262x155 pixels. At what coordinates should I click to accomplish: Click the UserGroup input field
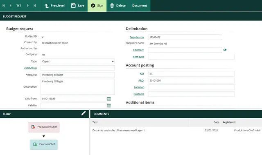point(77,68)
